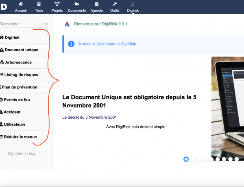Image resolution: width=244 pixels, height=187 pixels.
Task: Select the fifth carousel dot
Action: click(x=211, y=159)
